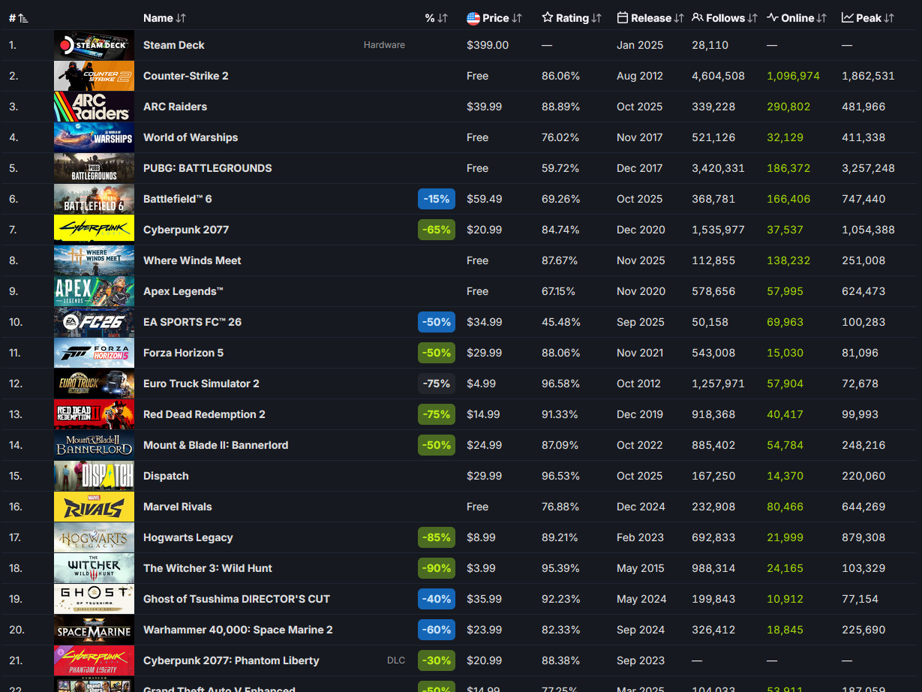
Task: Open Mount & Blade II: Bannerlord link
Action: (x=216, y=445)
